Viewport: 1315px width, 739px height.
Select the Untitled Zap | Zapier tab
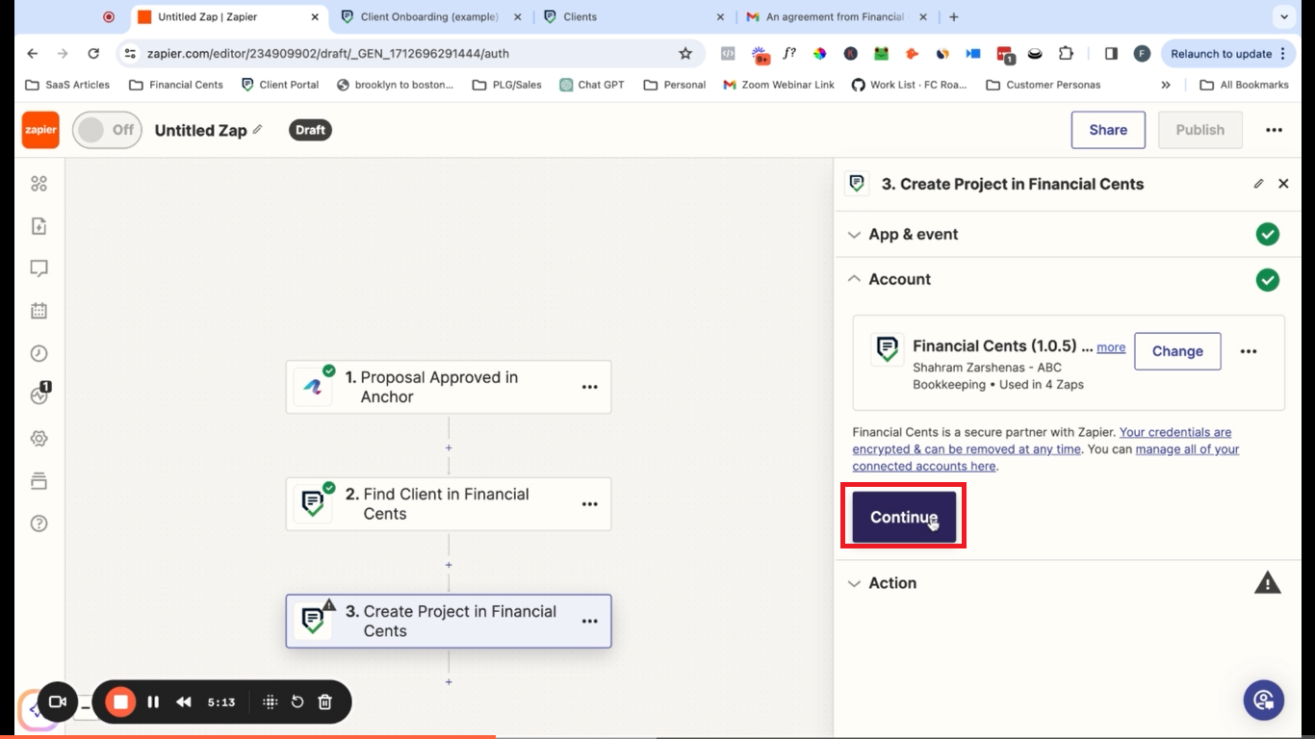point(228,16)
